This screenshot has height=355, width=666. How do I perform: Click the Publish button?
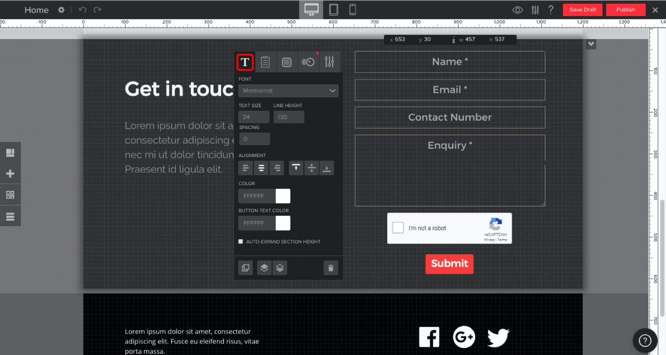(626, 9)
